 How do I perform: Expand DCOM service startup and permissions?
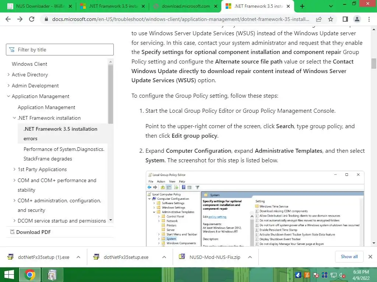pyautogui.click(x=14, y=221)
